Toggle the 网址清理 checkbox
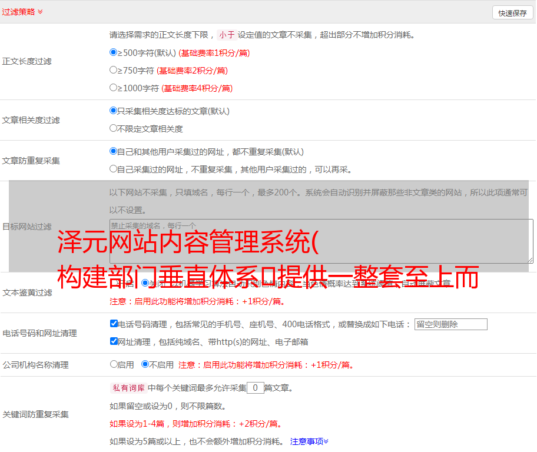The width and height of the screenshot is (537, 452). coord(114,341)
